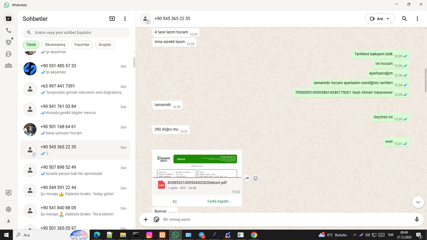Forward the Dekont PDF message

click(x=247, y=178)
